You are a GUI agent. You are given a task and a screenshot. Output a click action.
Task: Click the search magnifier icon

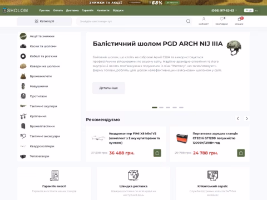pos(188,21)
